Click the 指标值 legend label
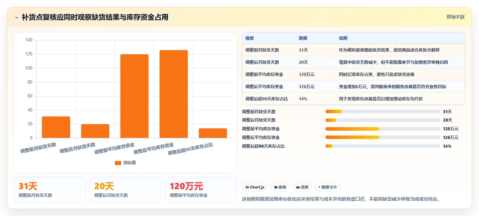The height and width of the screenshot is (216, 479). coord(130,163)
